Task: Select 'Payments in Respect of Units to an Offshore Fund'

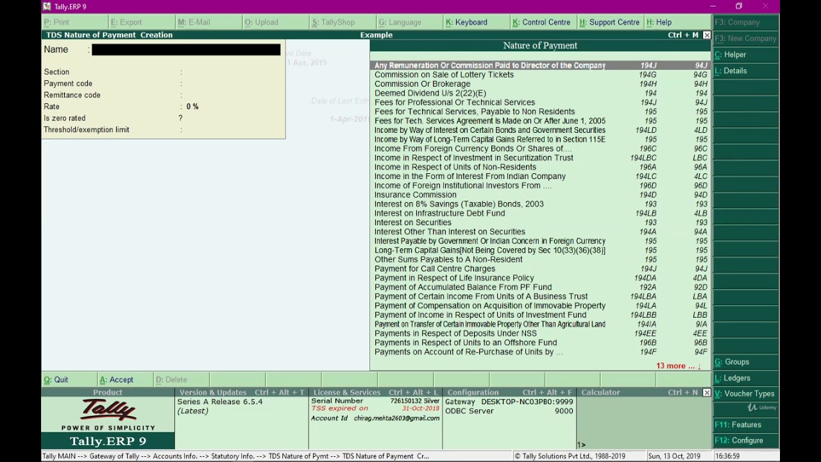Action: coord(541,343)
